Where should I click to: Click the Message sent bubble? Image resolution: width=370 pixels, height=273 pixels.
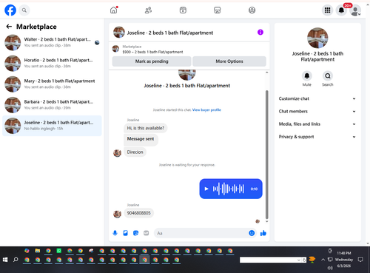141,139
